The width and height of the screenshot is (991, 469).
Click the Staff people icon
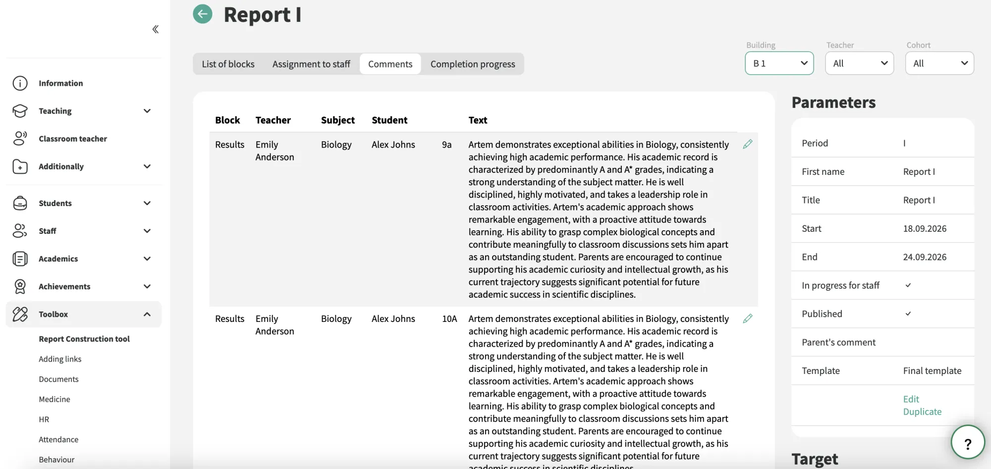click(20, 231)
